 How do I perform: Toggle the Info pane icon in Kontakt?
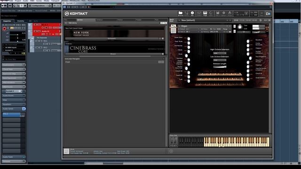(192, 14)
